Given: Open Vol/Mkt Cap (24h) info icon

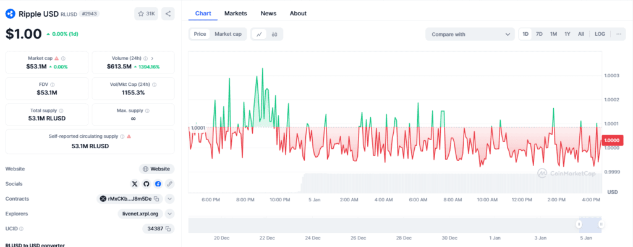Looking at the screenshot, I should pyautogui.click(x=154, y=85).
